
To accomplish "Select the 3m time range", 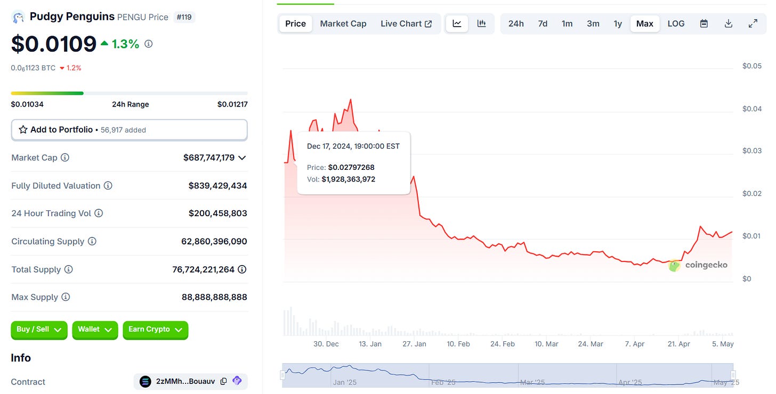I will (x=593, y=23).
